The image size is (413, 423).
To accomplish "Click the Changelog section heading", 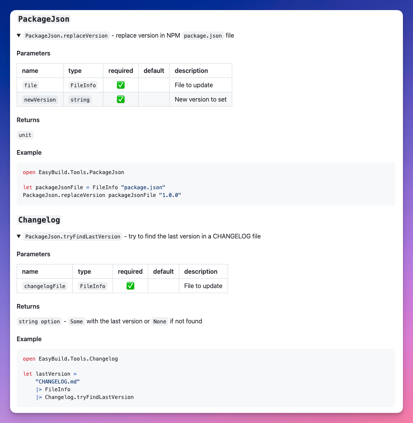I will [x=39, y=220].
